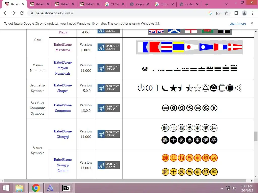Click the maritime signal flags sample image
Image resolution: width=258 pixels, height=193 pixels.
click(x=189, y=47)
